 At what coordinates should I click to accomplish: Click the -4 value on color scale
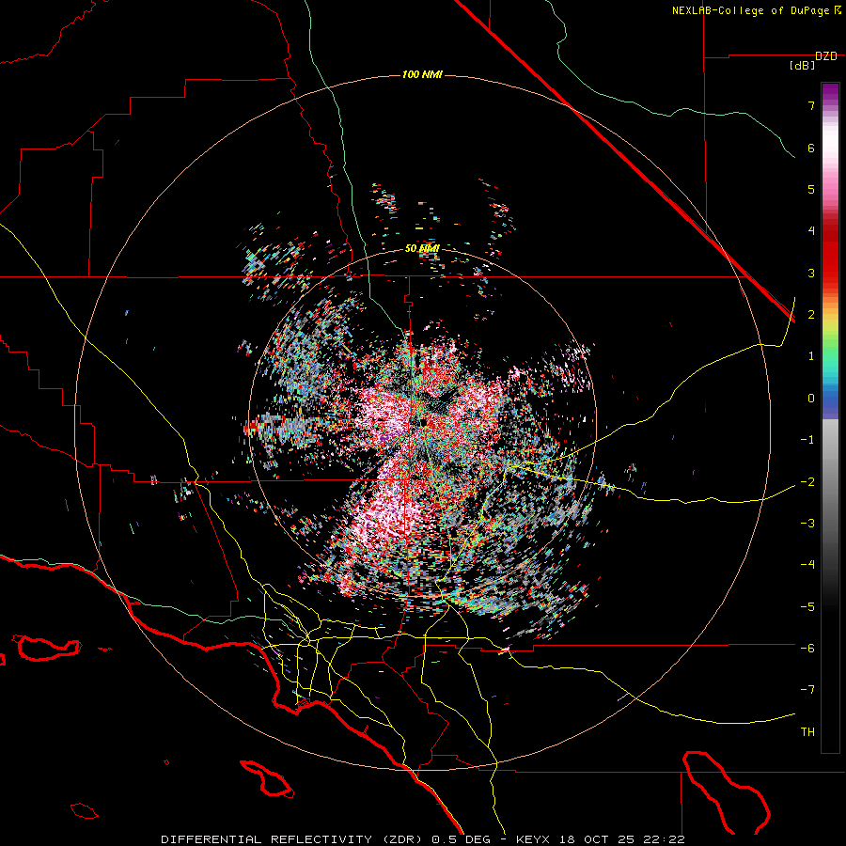click(807, 565)
